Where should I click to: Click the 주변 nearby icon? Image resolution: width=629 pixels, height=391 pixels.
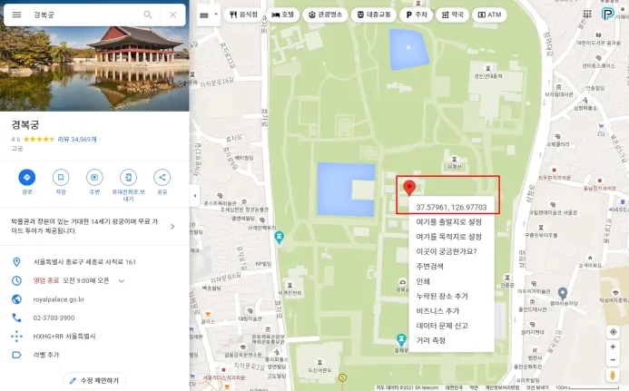94,177
